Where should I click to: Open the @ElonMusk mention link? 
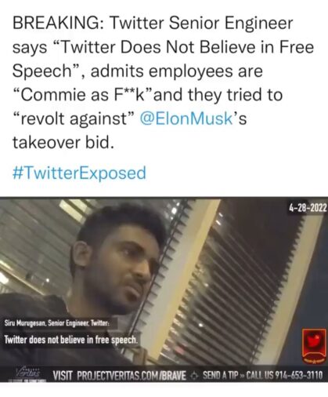click(x=186, y=118)
